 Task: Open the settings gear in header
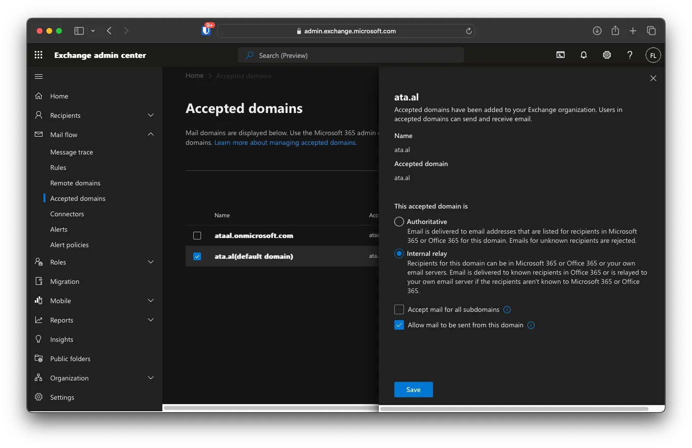[x=607, y=55]
